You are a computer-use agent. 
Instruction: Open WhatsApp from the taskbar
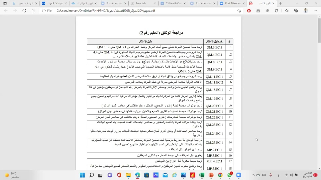click(229, 175)
